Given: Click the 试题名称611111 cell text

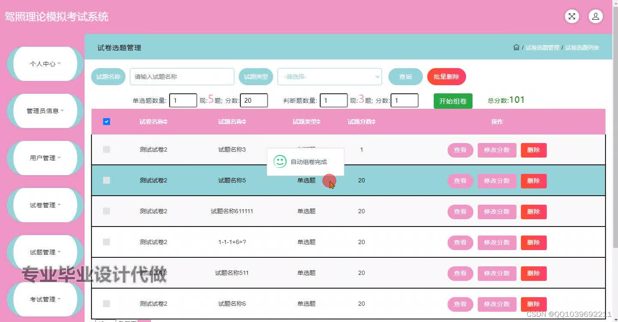Looking at the screenshot, I should click(x=232, y=211).
